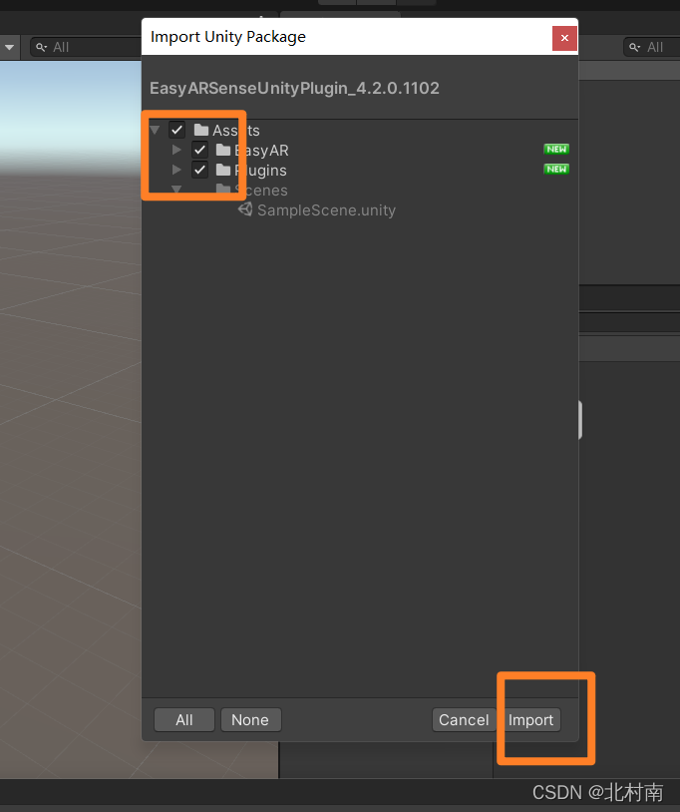Cancel the package import

[x=464, y=720]
